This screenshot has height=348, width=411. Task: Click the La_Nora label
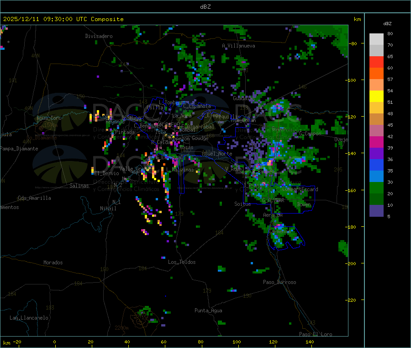pos(182,116)
